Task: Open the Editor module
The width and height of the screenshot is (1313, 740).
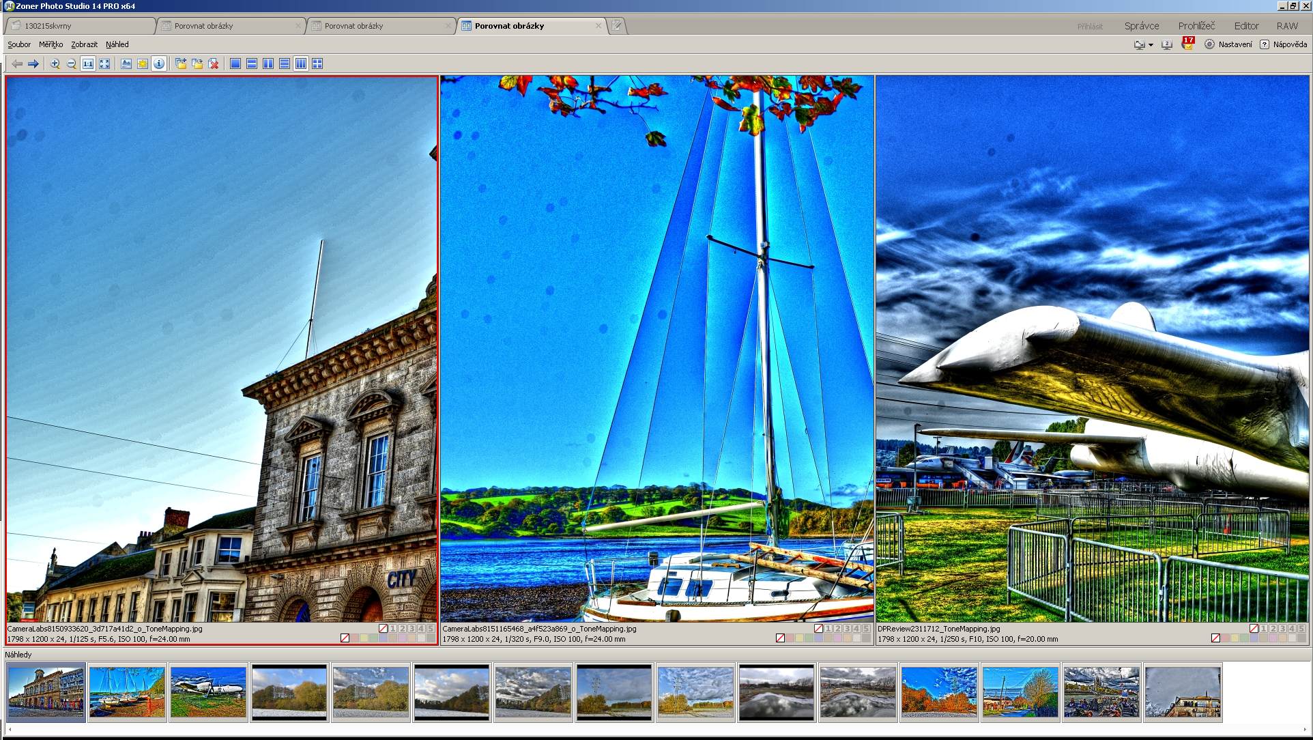Action: point(1246,26)
